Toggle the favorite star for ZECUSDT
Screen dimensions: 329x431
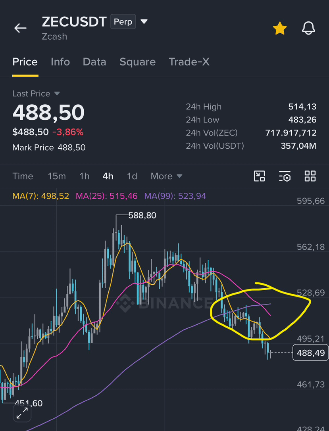280,29
